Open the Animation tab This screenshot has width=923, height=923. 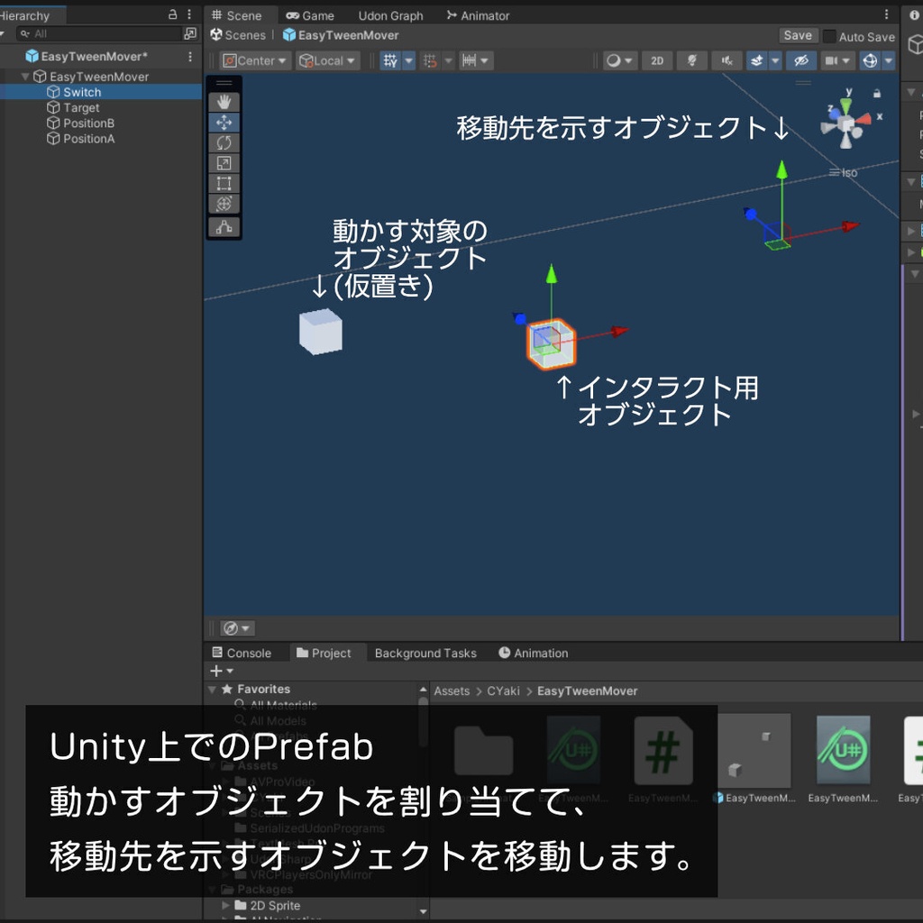tap(534, 653)
